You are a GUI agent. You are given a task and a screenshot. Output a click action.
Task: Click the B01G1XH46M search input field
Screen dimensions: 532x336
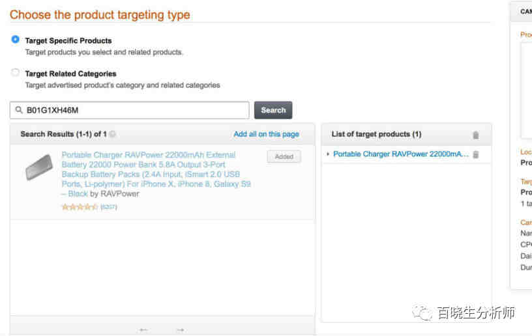click(130, 110)
